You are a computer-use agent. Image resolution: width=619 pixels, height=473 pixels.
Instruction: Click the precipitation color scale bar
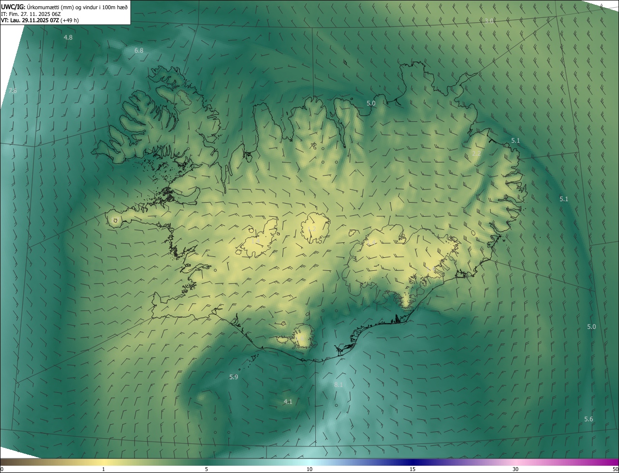tap(309, 462)
